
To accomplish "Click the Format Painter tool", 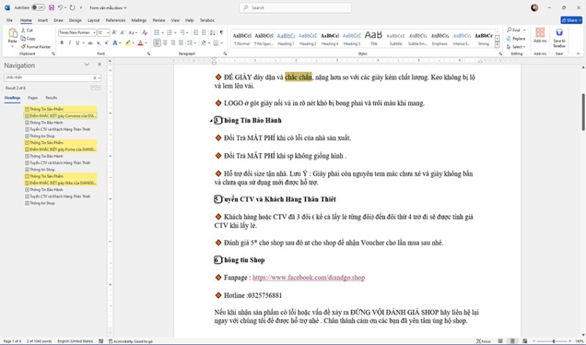I will coord(37,46).
